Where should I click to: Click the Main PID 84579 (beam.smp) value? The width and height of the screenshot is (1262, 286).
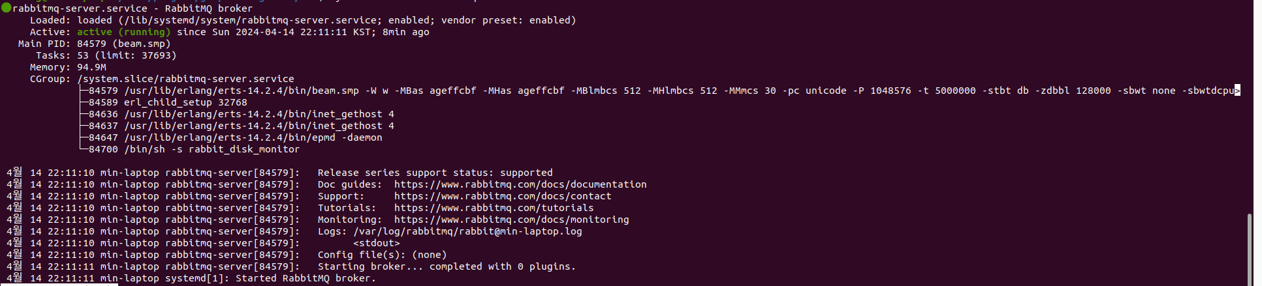pos(123,44)
